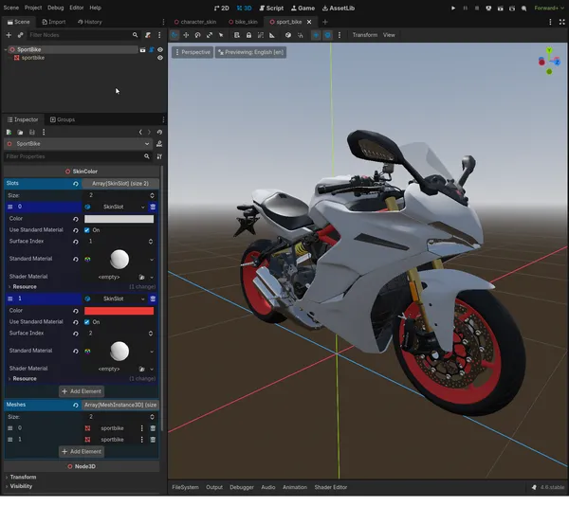Click the lock selected node icon in viewport toolbar

(x=248, y=35)
